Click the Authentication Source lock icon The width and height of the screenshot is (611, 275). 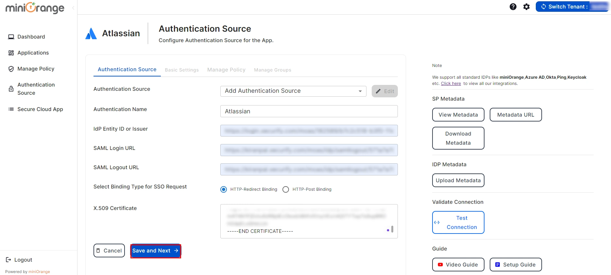click(11, 89)
